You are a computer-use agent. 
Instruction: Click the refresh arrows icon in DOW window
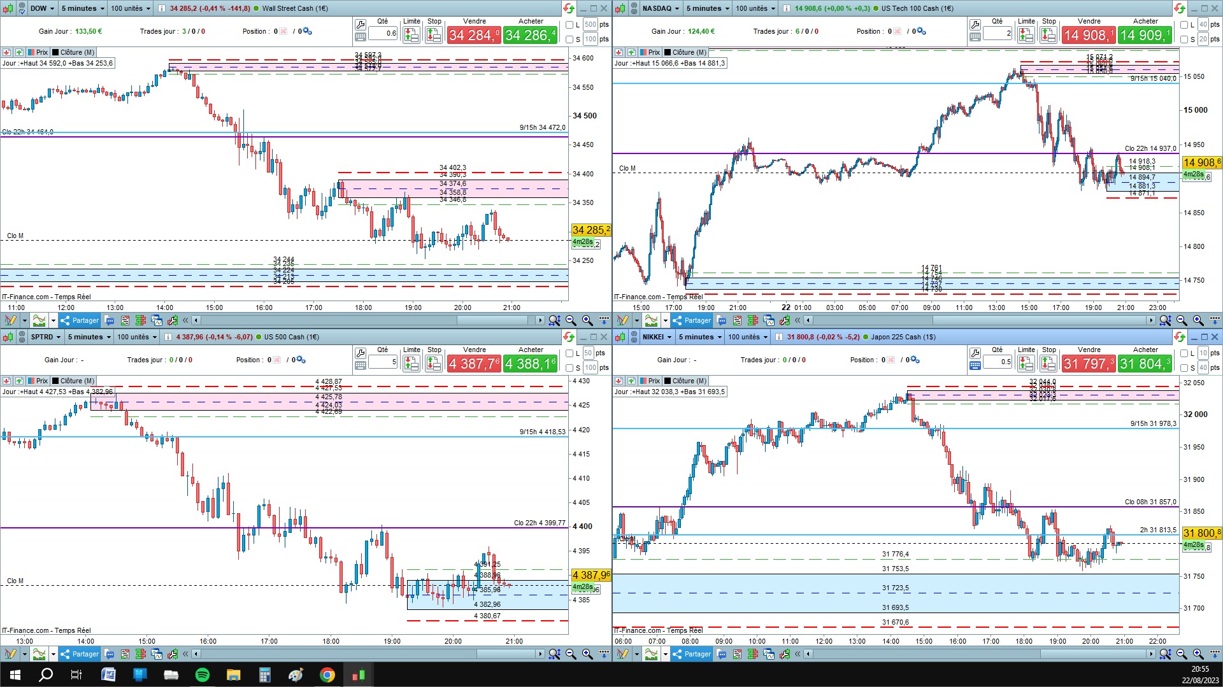pyautogui.click(x=568, y=8)
